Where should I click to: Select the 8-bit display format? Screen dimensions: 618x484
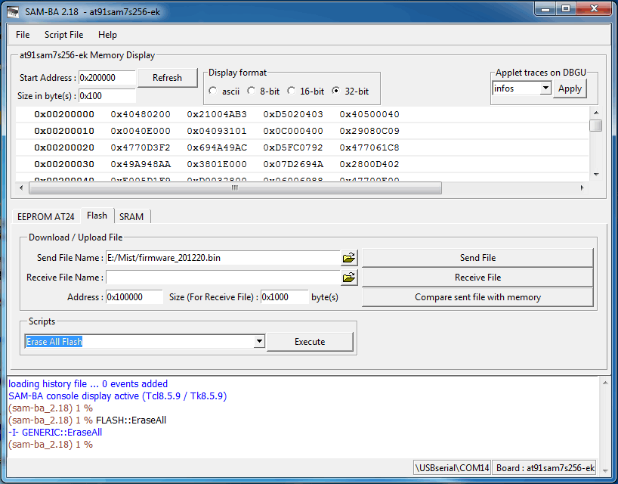tap(251, 91)
